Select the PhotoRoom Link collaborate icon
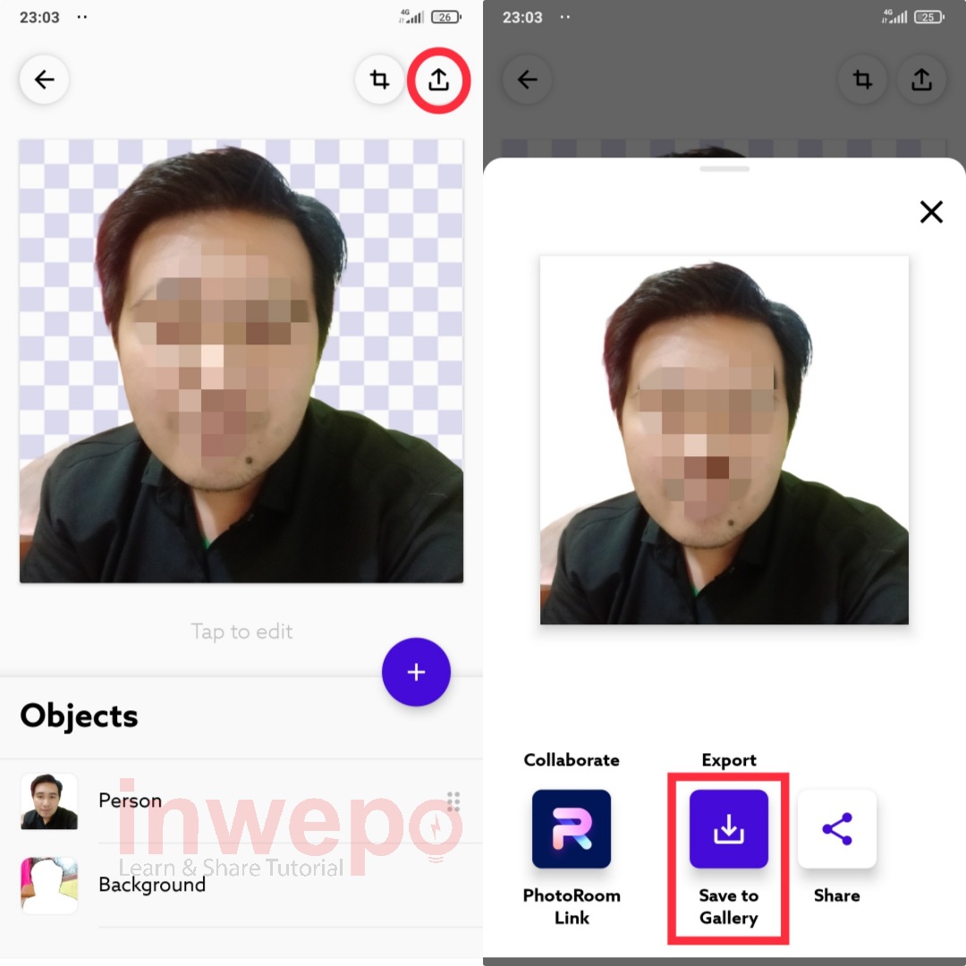The image size is (966, 966). [x=572, y=829]
